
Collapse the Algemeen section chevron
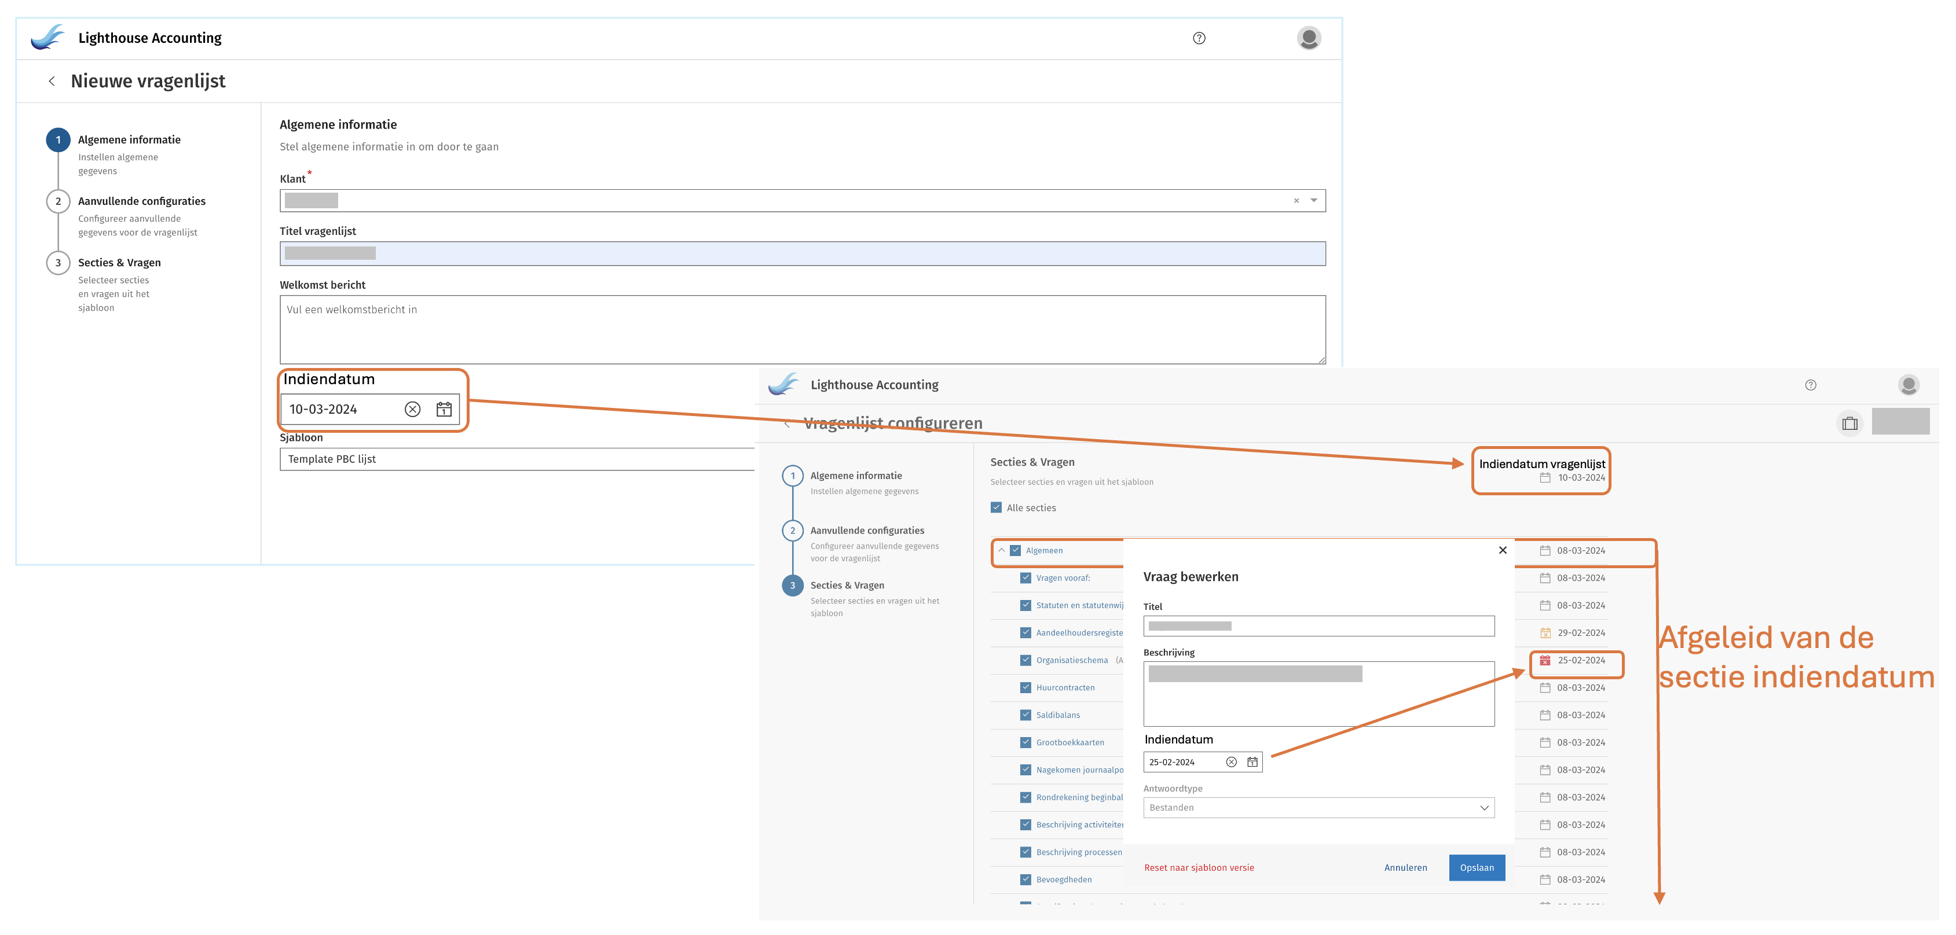point(1002,550)
